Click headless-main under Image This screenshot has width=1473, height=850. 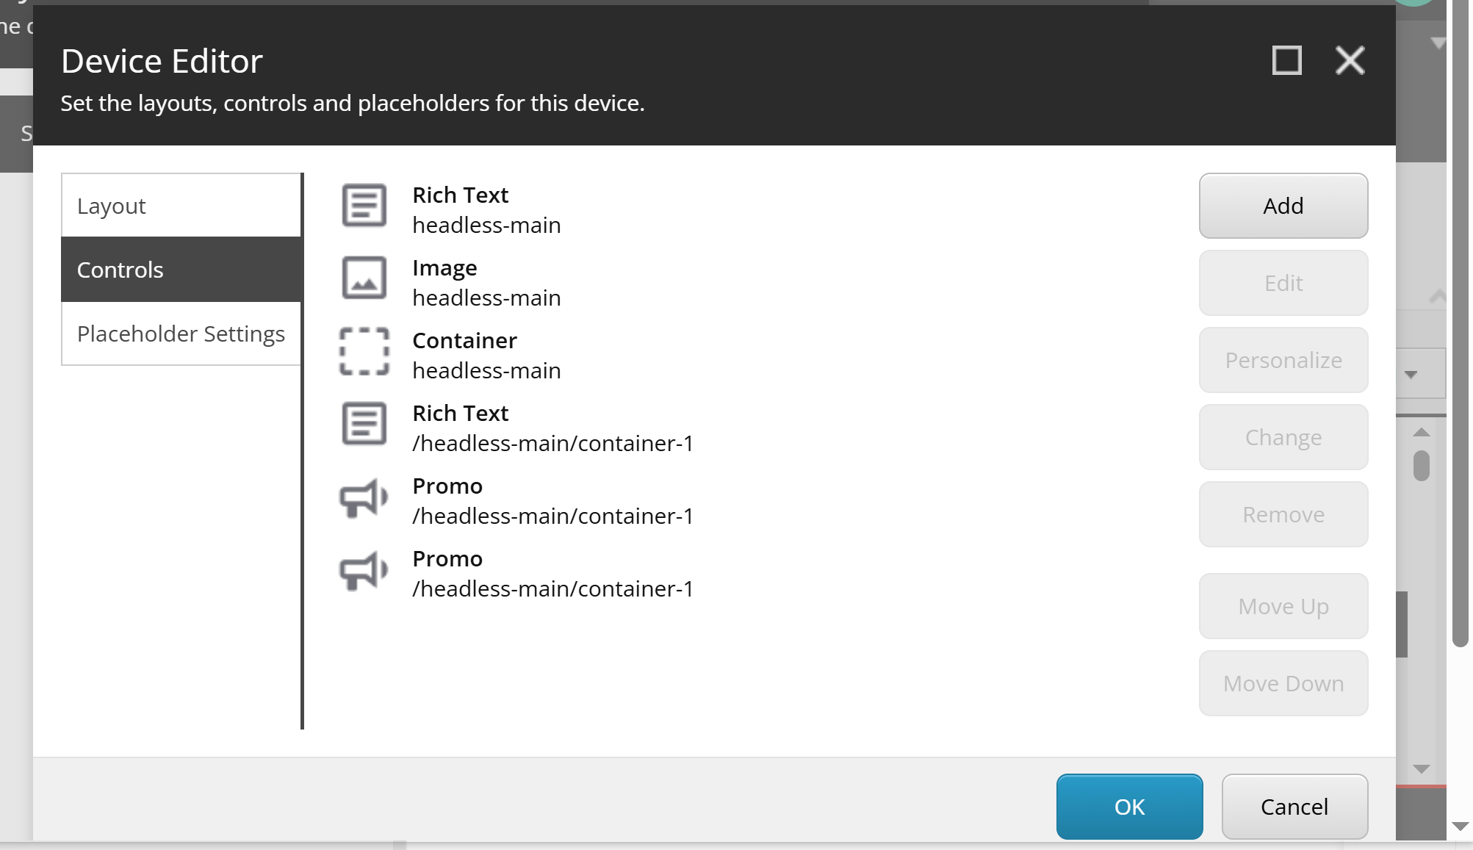point(486,298)
